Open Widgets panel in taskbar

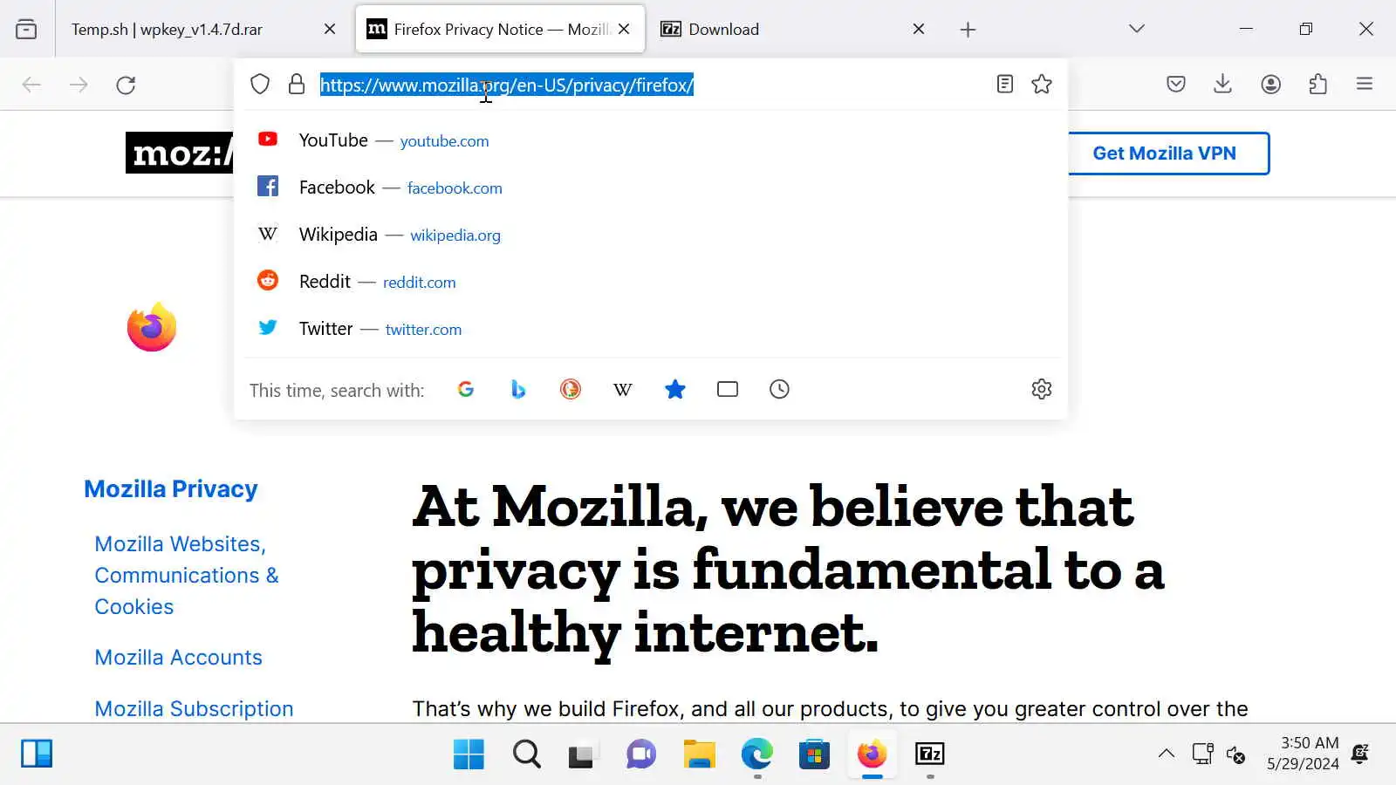click(x=37, y=754)
